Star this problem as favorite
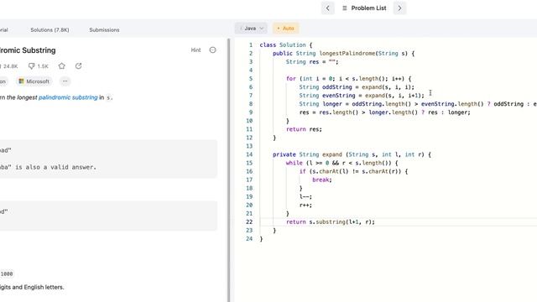This screenshot has height=302, width=537. tap(61, 66)
